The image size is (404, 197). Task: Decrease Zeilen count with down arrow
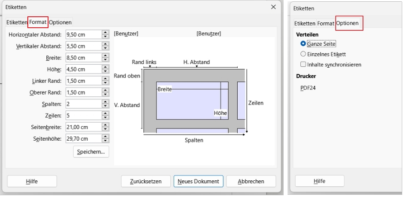click(x=105, y=117)
